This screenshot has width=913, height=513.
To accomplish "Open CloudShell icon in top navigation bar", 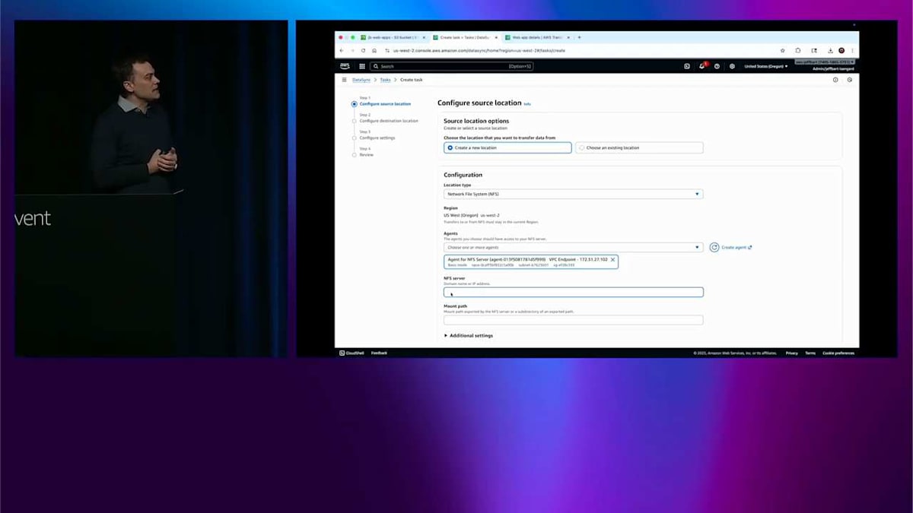I will point(687,66).
